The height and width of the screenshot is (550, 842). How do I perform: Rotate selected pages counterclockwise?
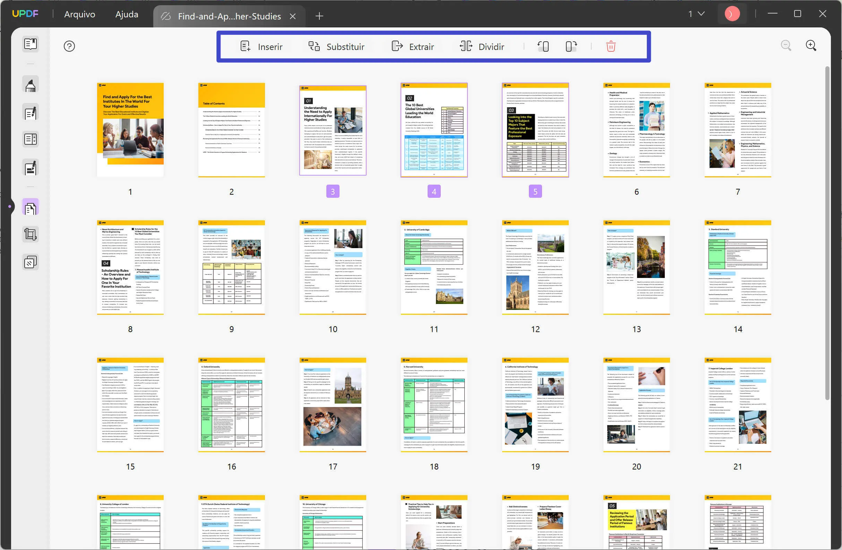pyautogui.click(x=543, y=46)
